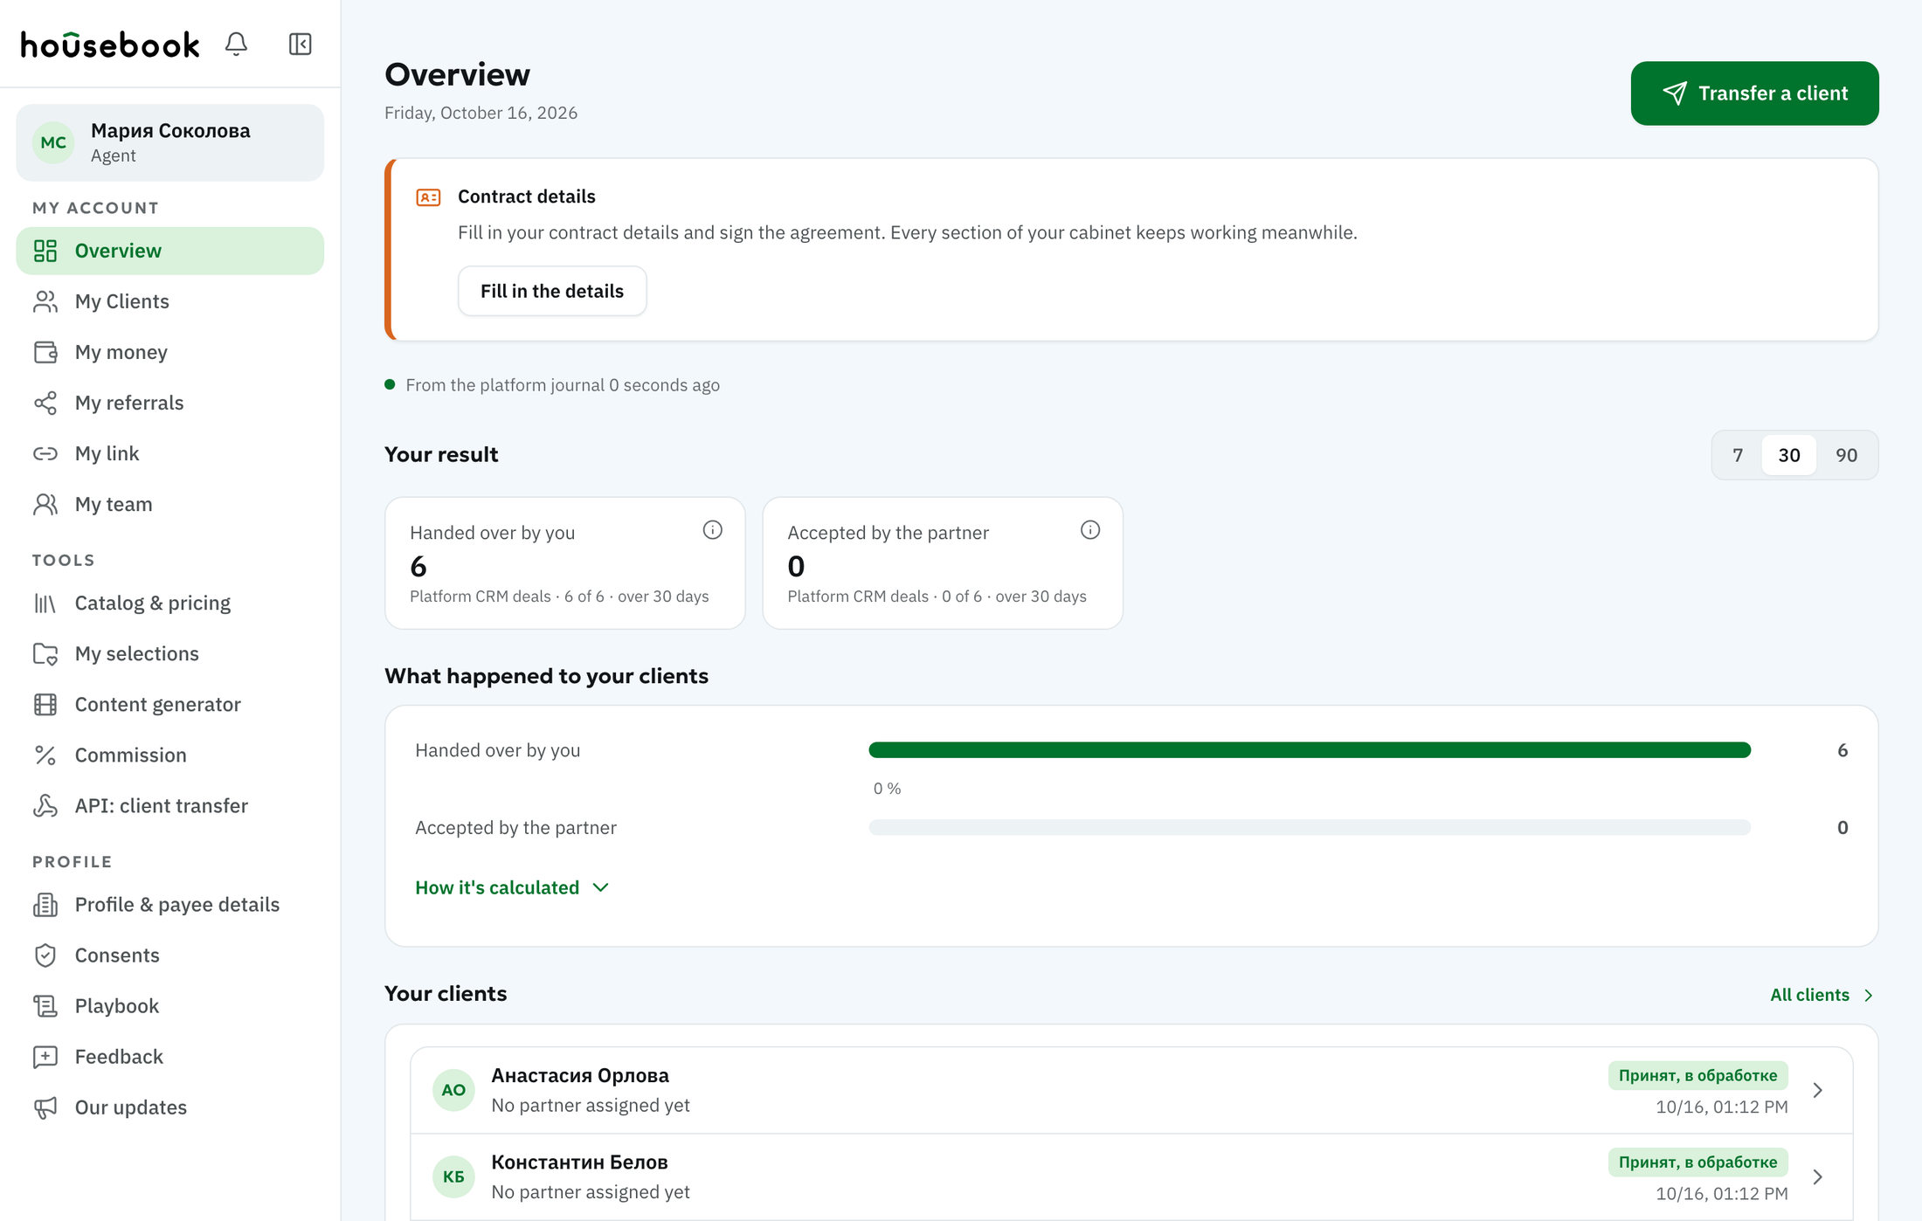
Task: Select the 30 days period
Action: click(x=1788, y=455)
